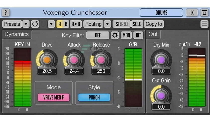Expand the Presets dropdown arrow
This screenshot has width=210, height=122.
tap(26, 24)
